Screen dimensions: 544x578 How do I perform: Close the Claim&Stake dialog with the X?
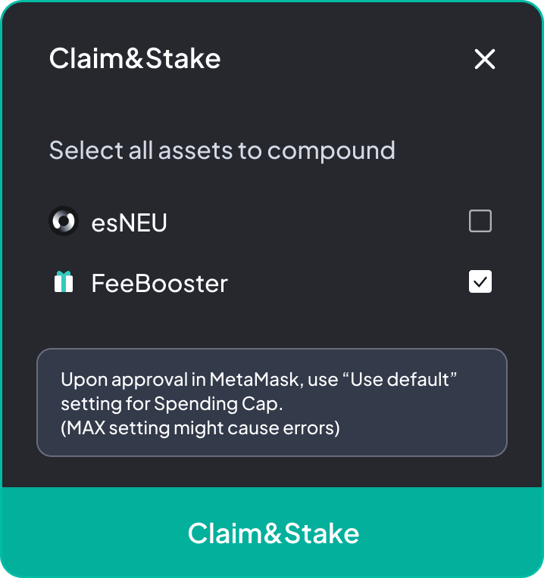pos(485,59)
